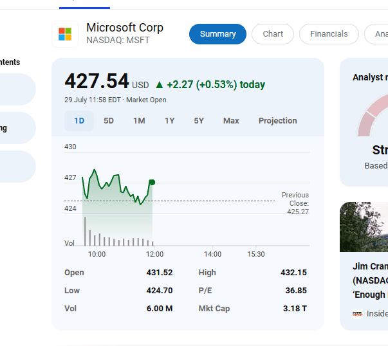Switch chart to 5Y range
The height and width of the screenshot is (346, 388).
click(x=199, y=121)
